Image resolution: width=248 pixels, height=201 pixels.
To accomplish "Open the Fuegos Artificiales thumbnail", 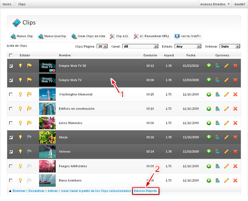I will coord(47,166).
